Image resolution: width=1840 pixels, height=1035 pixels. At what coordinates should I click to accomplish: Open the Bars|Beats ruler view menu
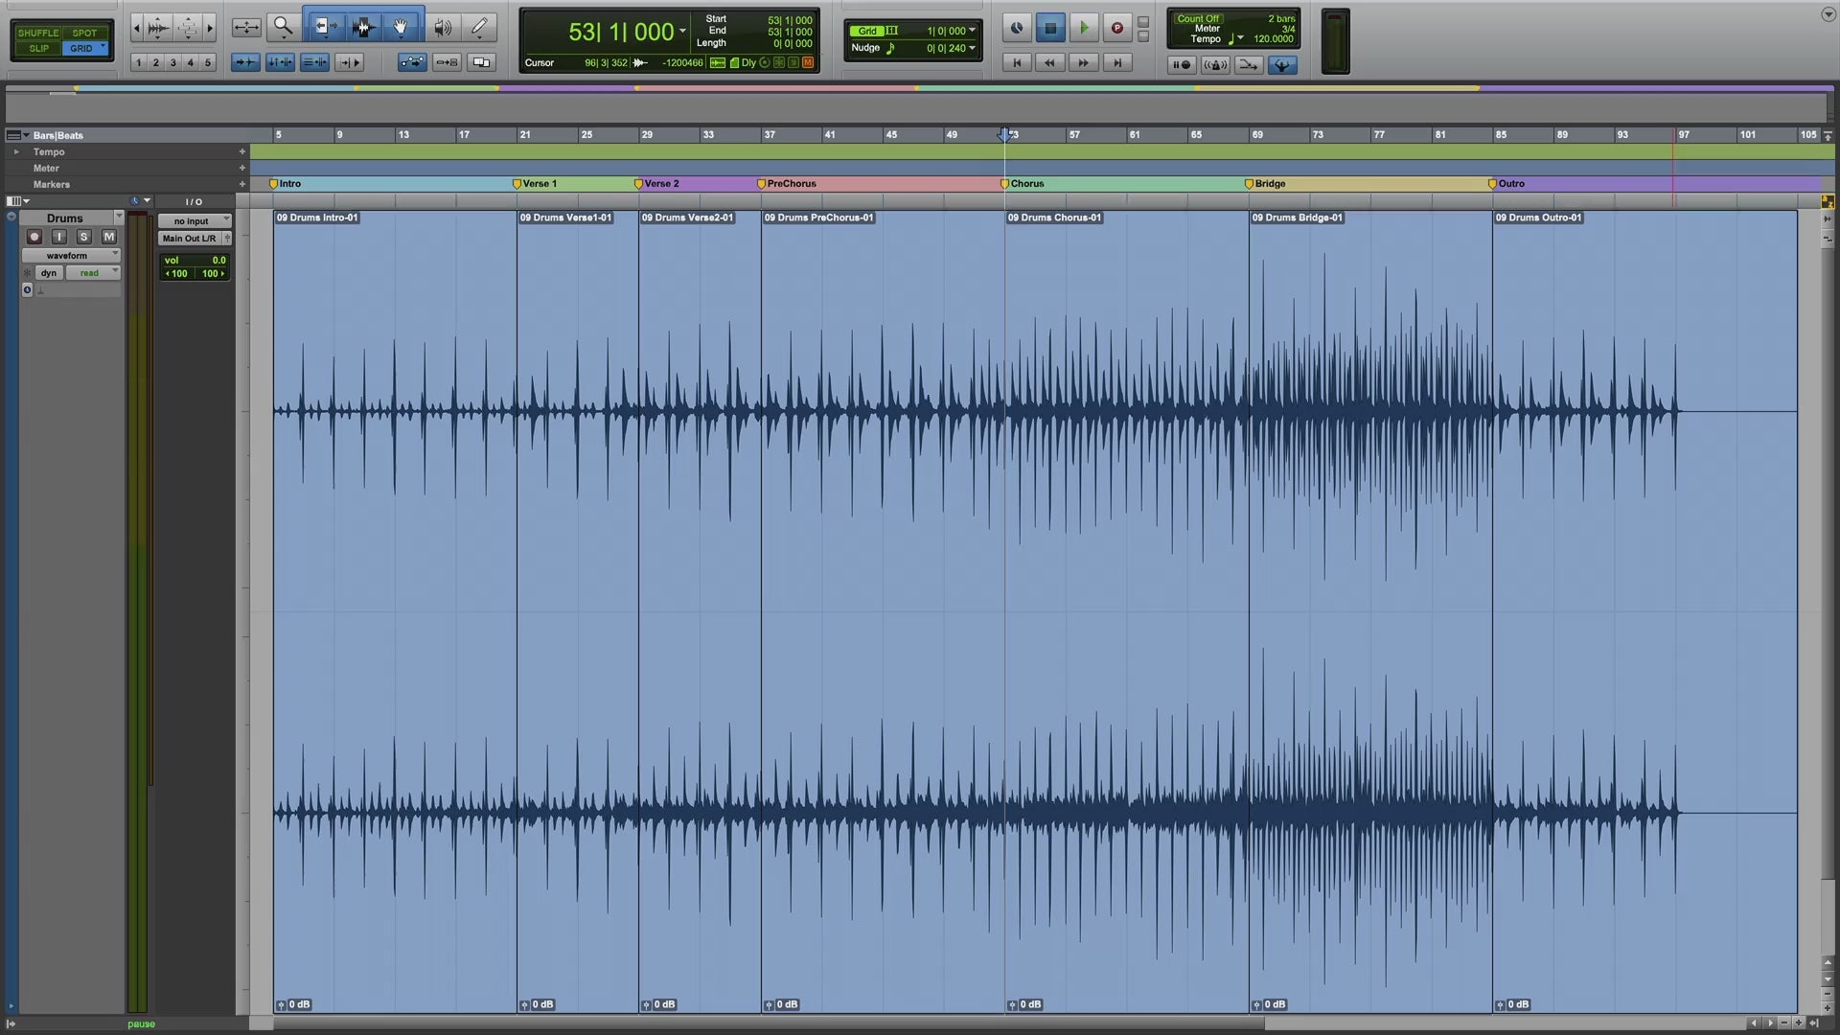pyautogui.click(x=17, y=135)
